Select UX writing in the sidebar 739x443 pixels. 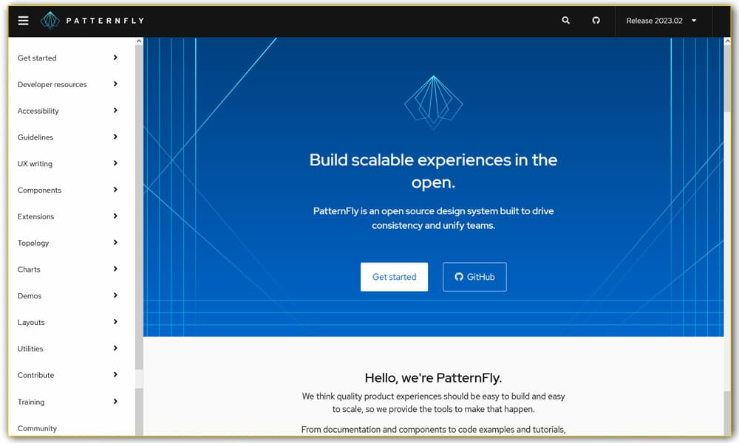33,163
